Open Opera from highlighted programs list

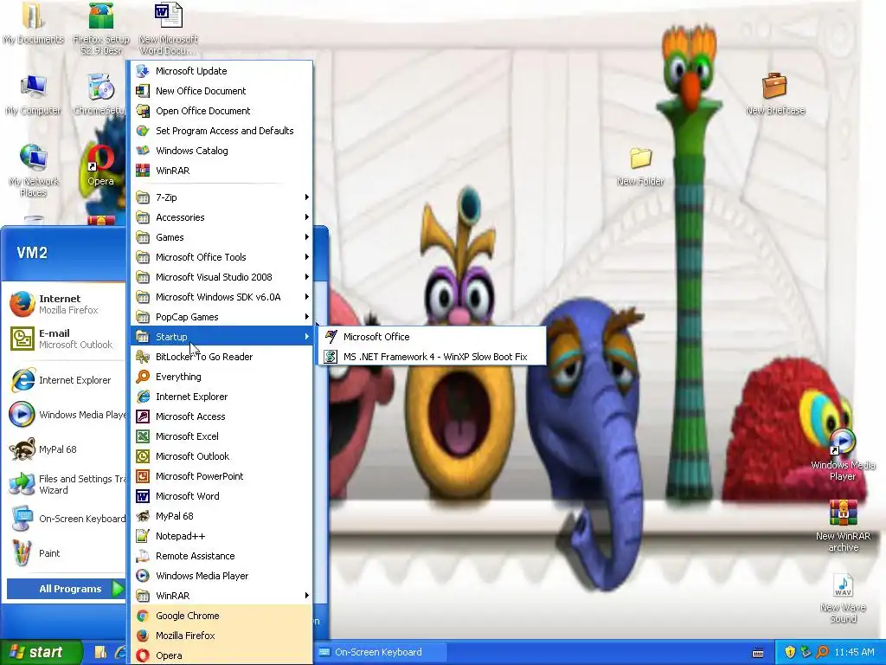221,655
